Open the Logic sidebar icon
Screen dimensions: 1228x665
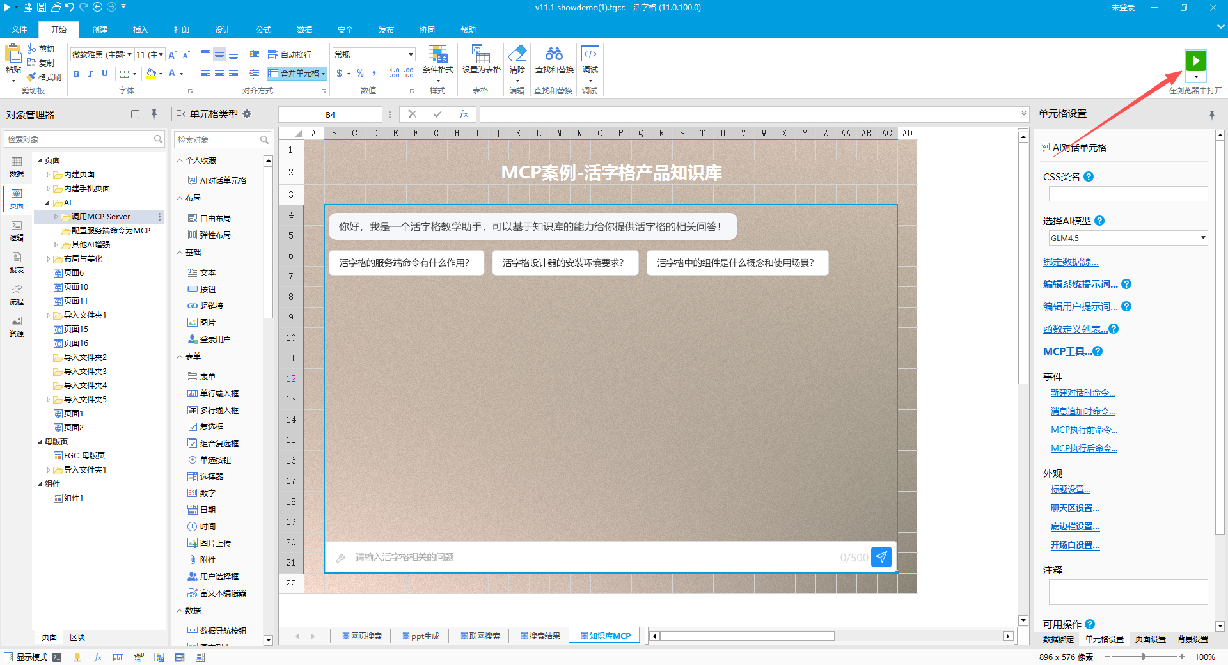pyautogui.click(x=17, y=230)
